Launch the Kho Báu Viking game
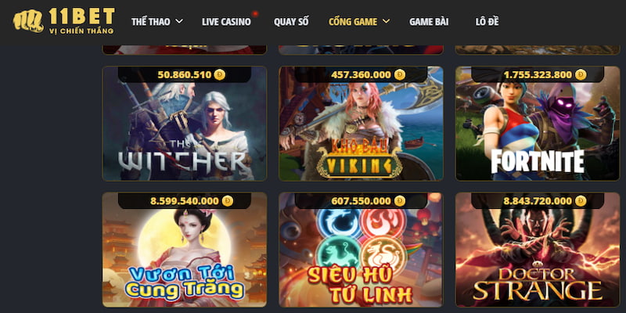The image size is (626, 313). 361,124
